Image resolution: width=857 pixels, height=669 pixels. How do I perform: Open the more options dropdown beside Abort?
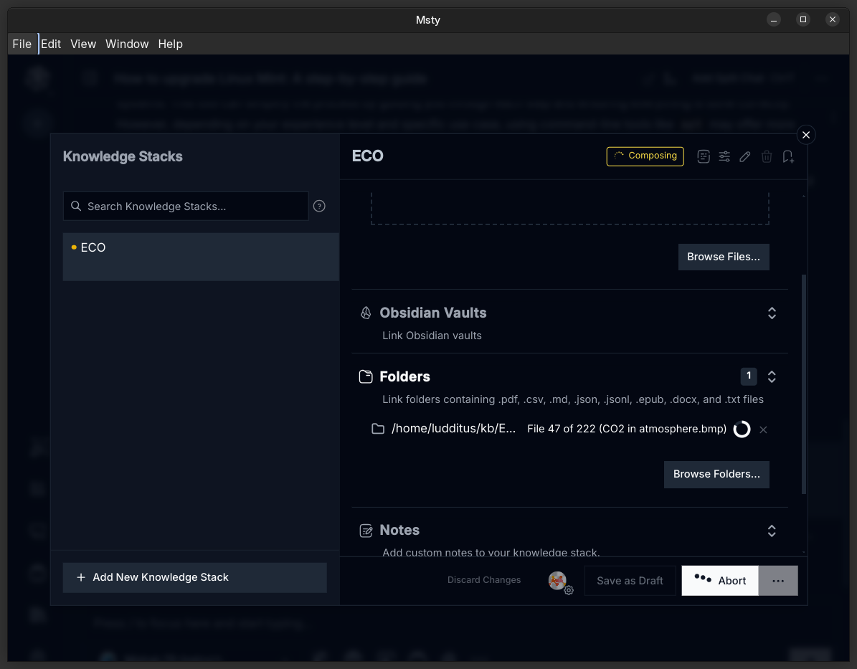pos(778,581)
